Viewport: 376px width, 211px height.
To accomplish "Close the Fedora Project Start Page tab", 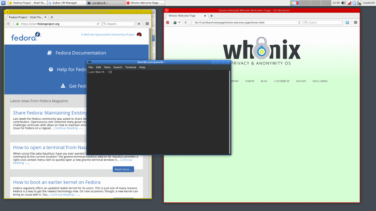I will [x=45, y=17].
